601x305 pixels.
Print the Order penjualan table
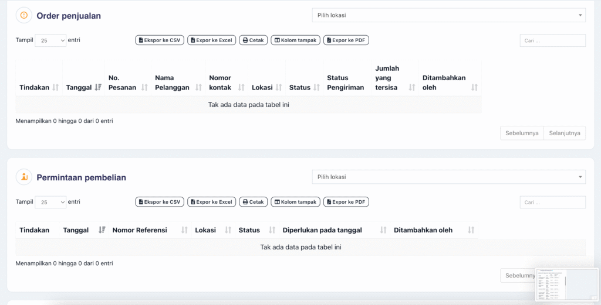click(x=253, y=40)
